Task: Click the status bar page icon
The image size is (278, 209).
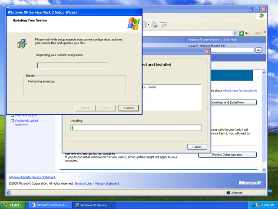Action: (x=9, y=192)
